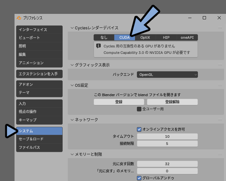Collapse the ネットワーク panel

72,120
